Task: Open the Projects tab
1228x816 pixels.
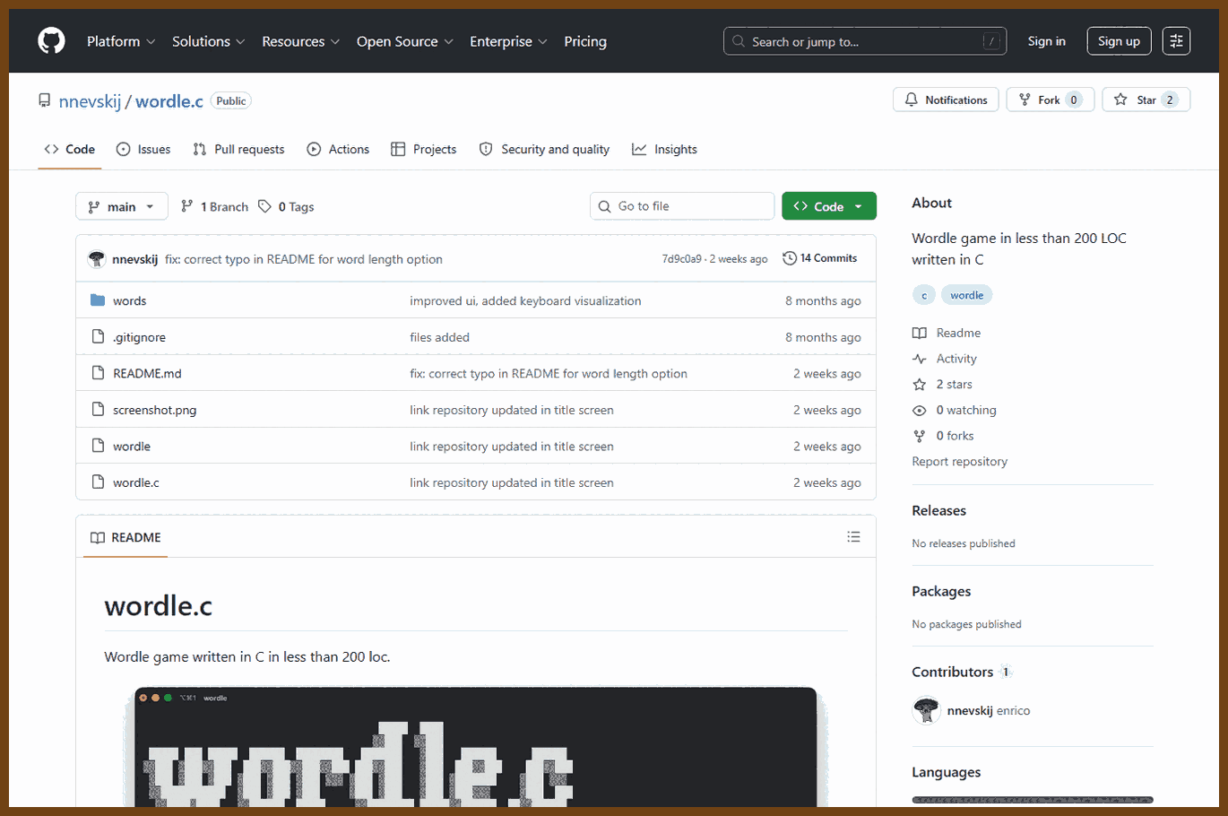Action: pyautogui.click(x=424, y=149)
